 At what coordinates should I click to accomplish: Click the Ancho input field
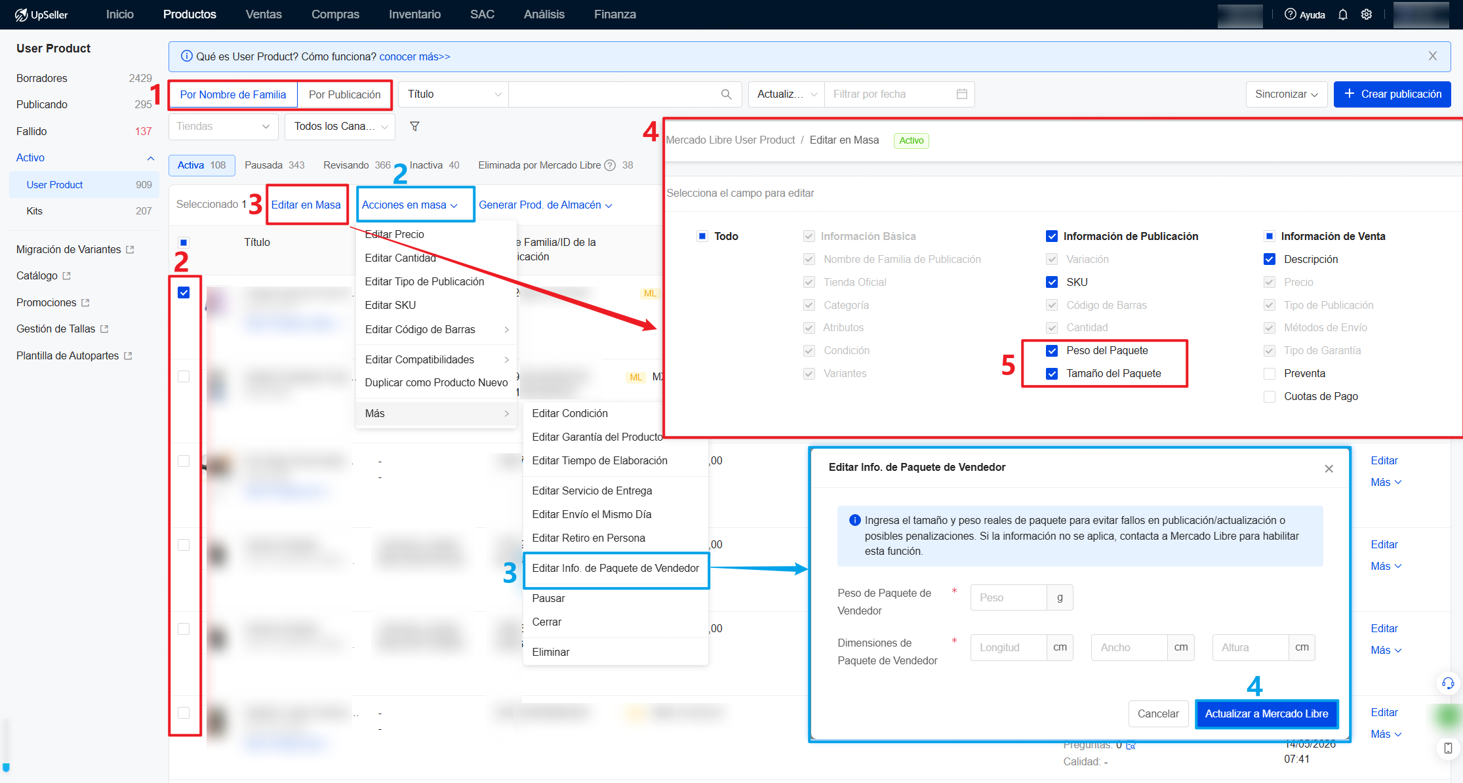coord(1129,647)
